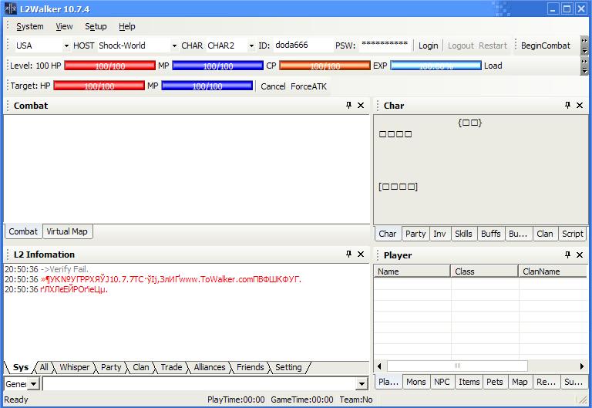
Task: Click the 'Verify Fail.' log line
Action: [x=47, y=269]
